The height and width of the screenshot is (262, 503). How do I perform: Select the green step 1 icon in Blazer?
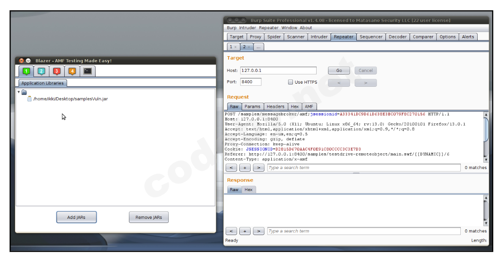tap(26, 71)
